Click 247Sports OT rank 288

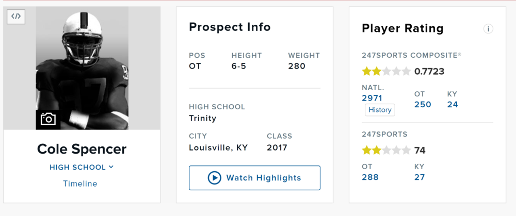pyautogui.click(x=370, y=177)
